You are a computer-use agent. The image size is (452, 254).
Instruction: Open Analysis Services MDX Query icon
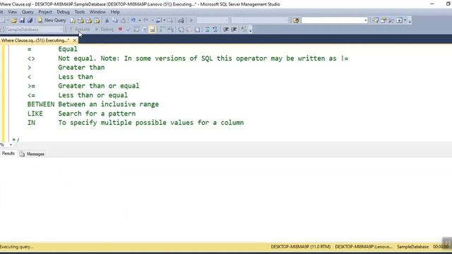point(81,20)
